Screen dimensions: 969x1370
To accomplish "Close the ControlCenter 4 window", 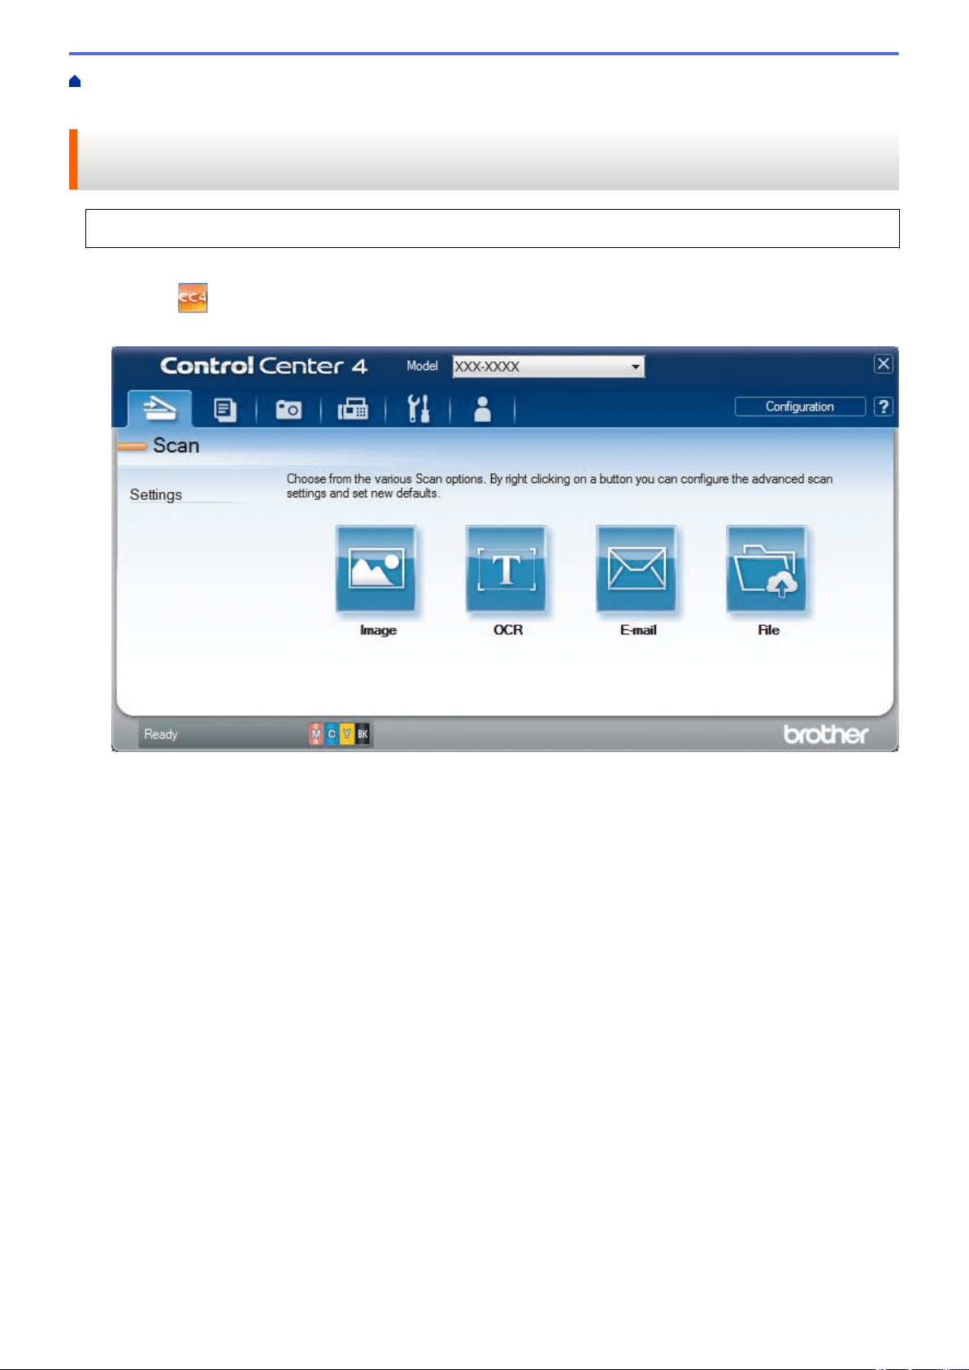I will (x=884, y=364).
